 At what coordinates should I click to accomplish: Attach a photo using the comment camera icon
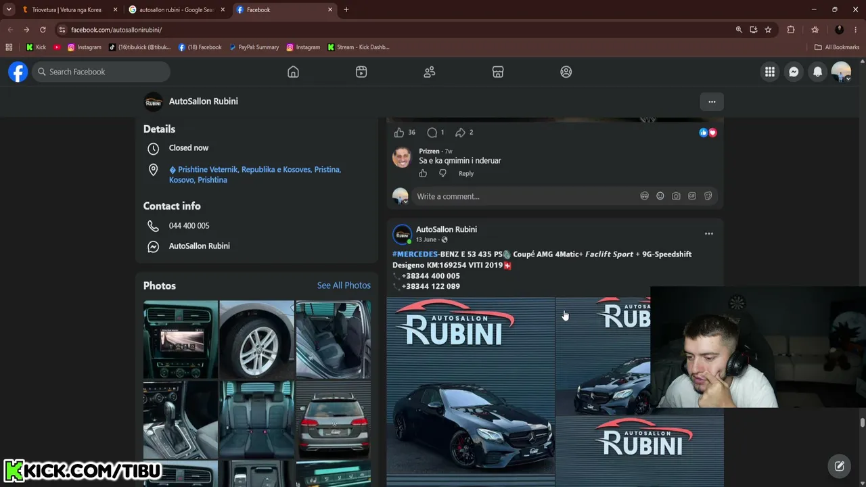pos(676,196)
